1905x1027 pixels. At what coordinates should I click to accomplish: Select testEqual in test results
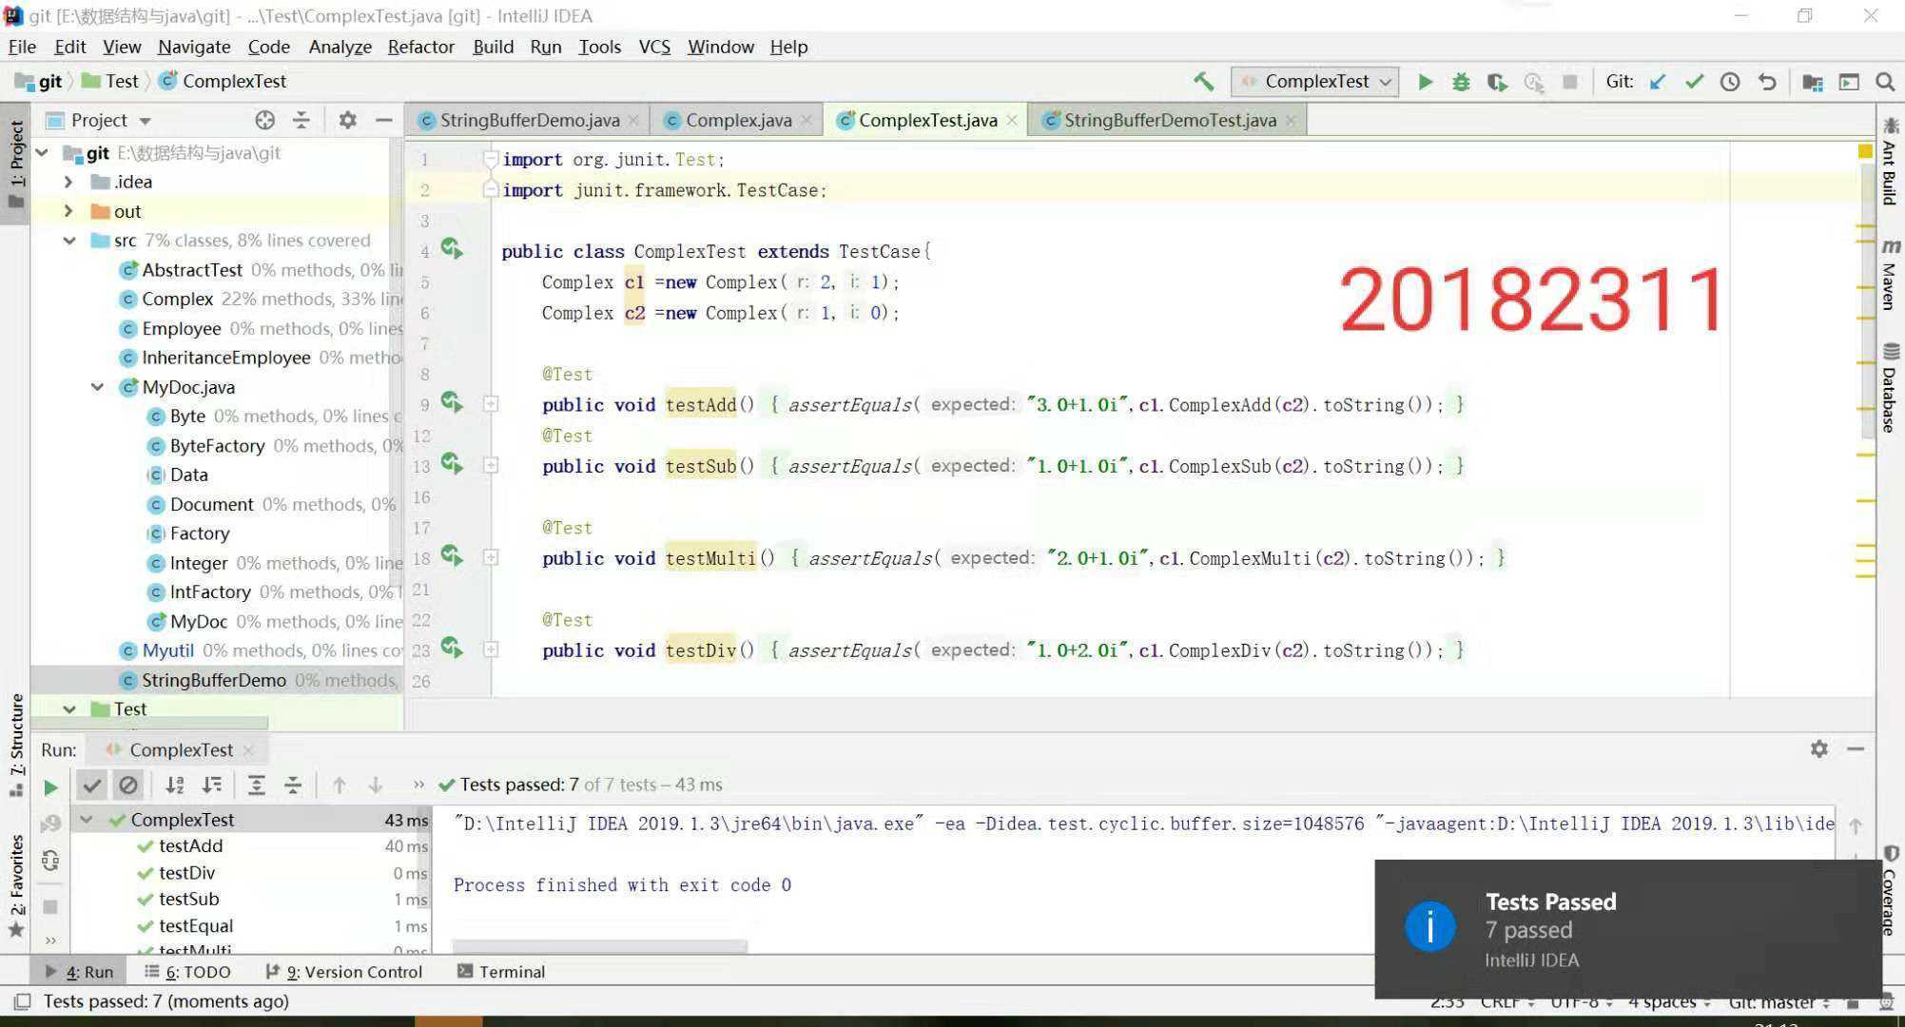196,926
